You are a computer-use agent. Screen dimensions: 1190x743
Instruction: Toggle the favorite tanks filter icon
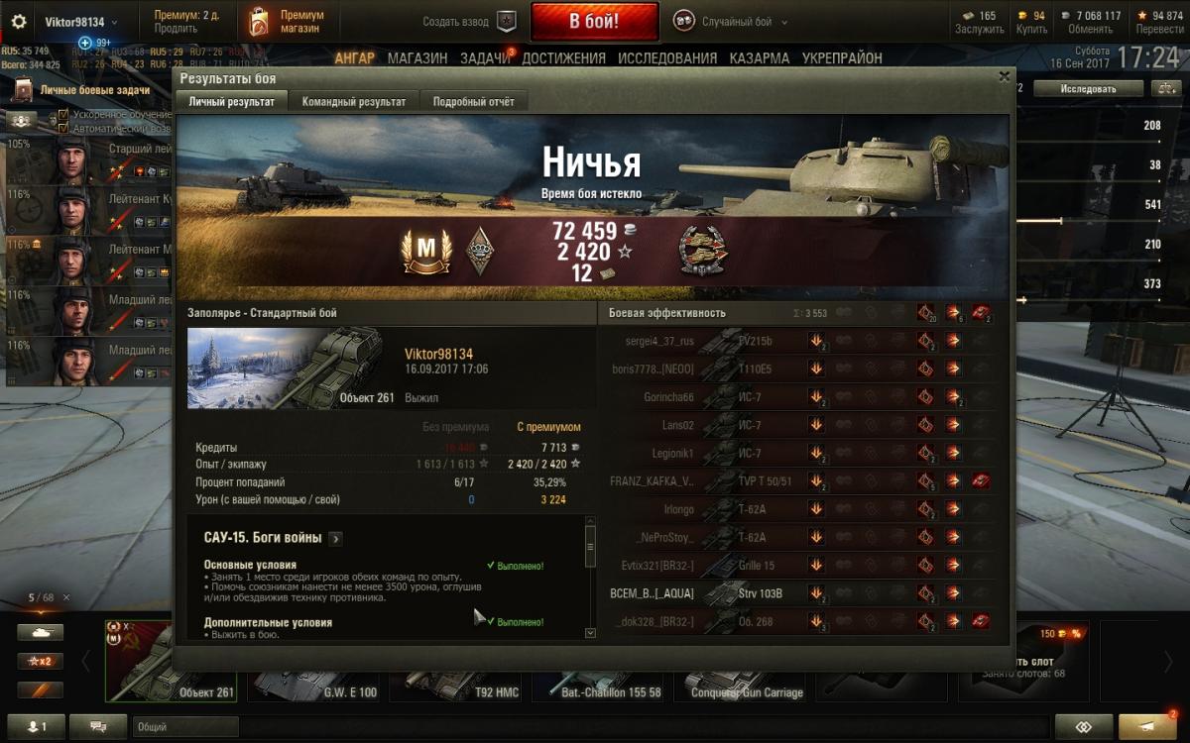tap(40, 690)
